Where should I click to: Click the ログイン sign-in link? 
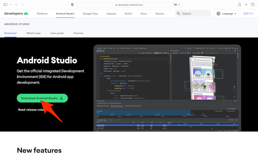(x=249, y=14)
